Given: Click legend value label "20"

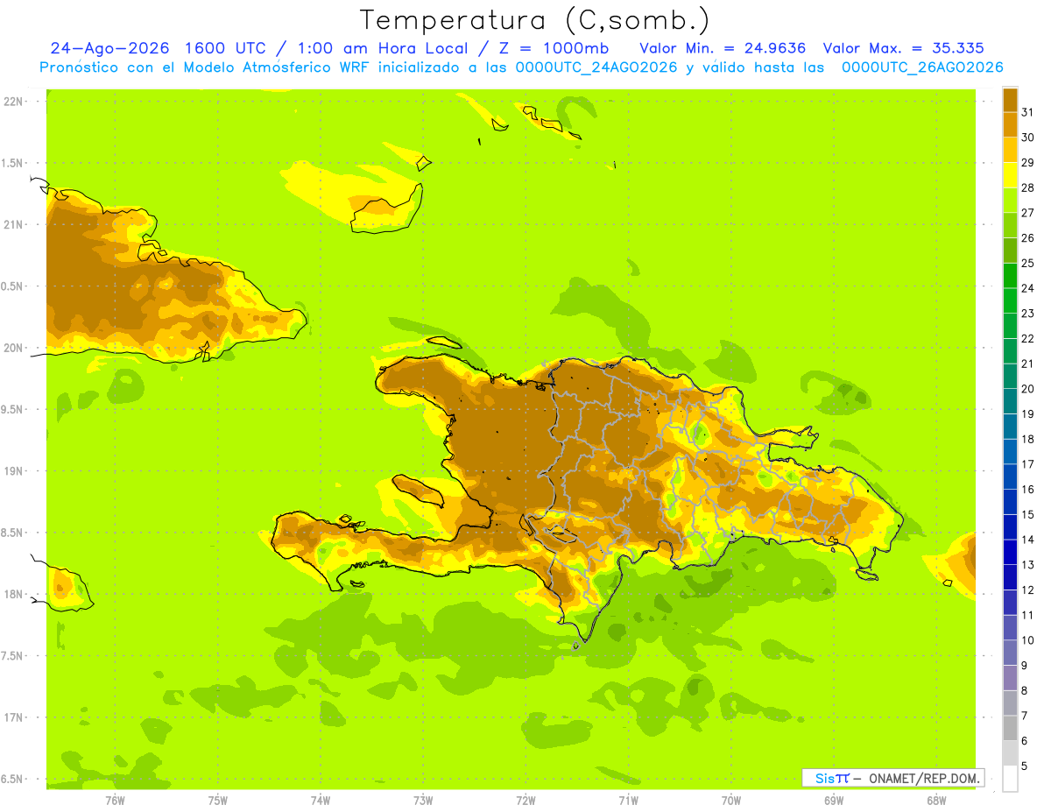Looking at the screenshot, I should [x=1027, y=389].
